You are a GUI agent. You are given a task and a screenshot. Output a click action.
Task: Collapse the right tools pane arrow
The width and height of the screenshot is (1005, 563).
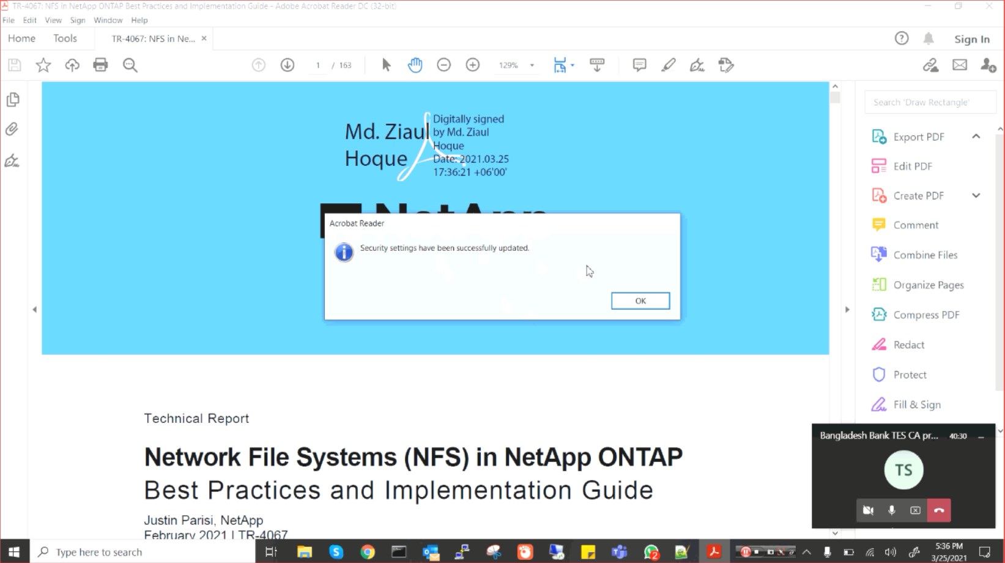(x=847, y=310)
